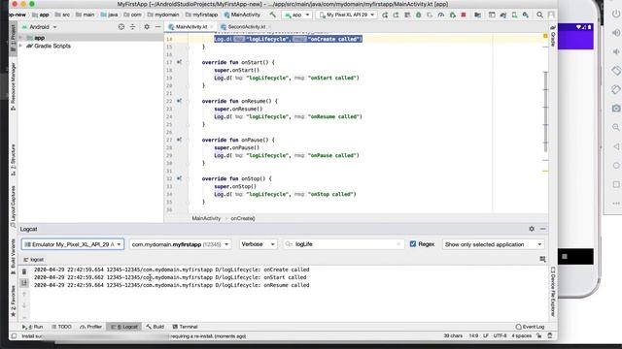
Task: Open the AVD Manager phone icon
Action: 514,15
